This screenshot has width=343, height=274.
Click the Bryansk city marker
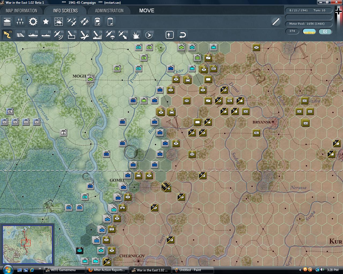click(x=273, y=122)
